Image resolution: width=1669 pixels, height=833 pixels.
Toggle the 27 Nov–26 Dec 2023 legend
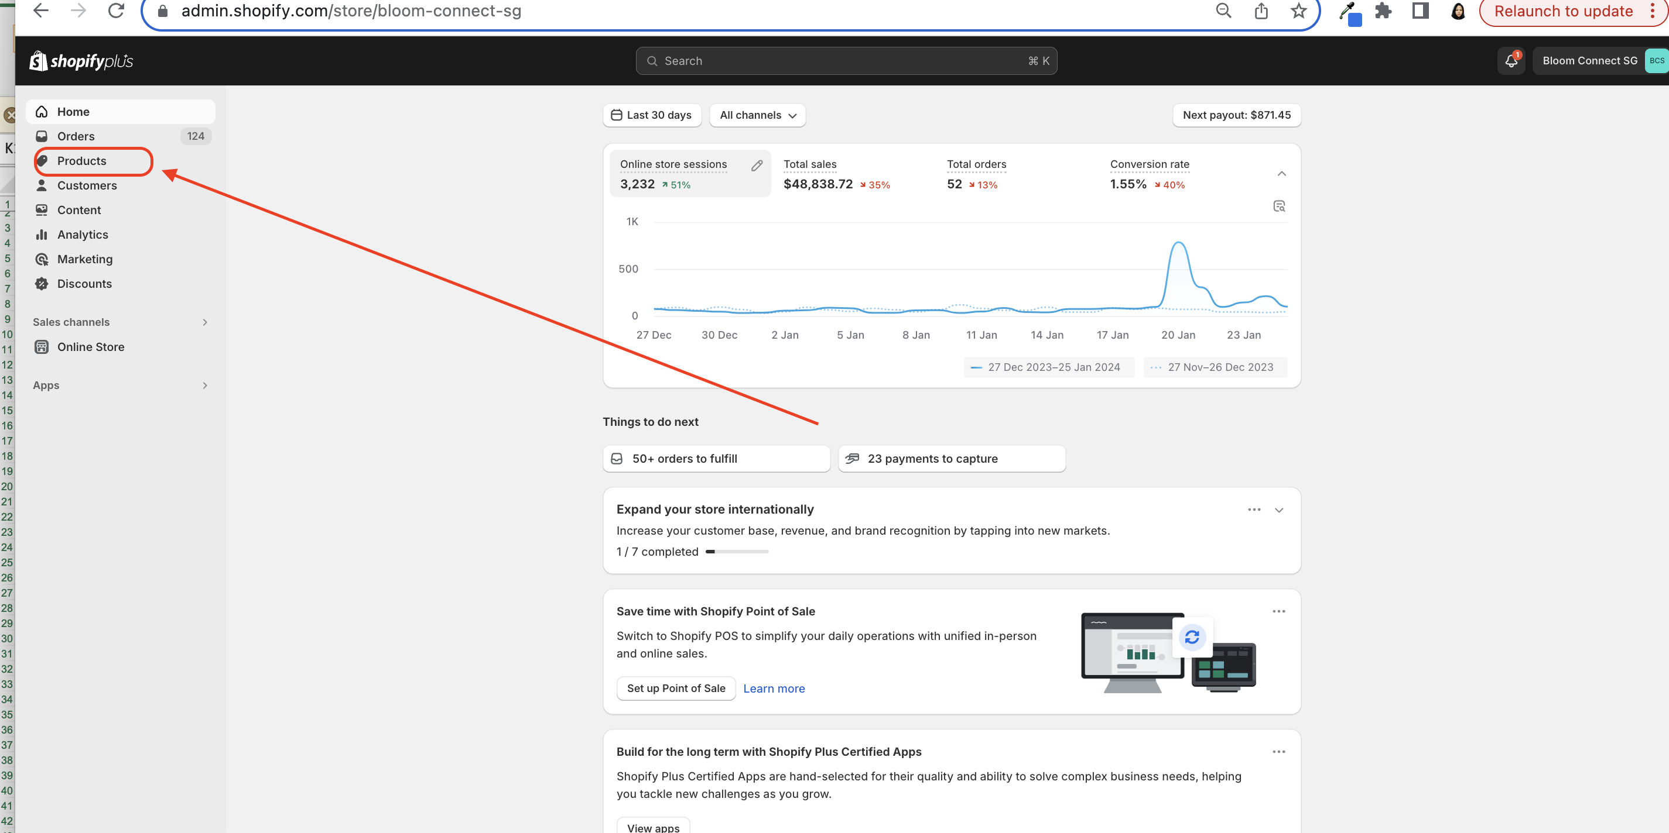point(1215,367)
